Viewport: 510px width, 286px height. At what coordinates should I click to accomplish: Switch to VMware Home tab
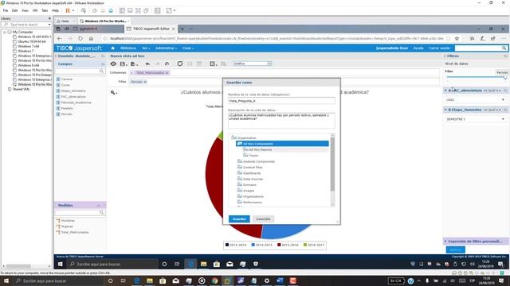(65, 21)
